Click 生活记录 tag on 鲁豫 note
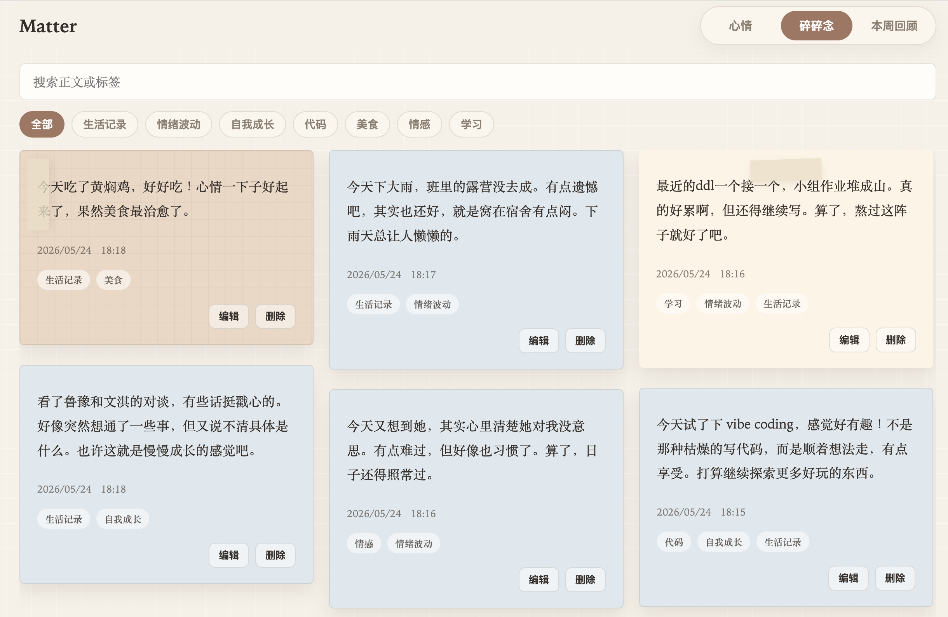The image size is (948, 617). [64, 519]
